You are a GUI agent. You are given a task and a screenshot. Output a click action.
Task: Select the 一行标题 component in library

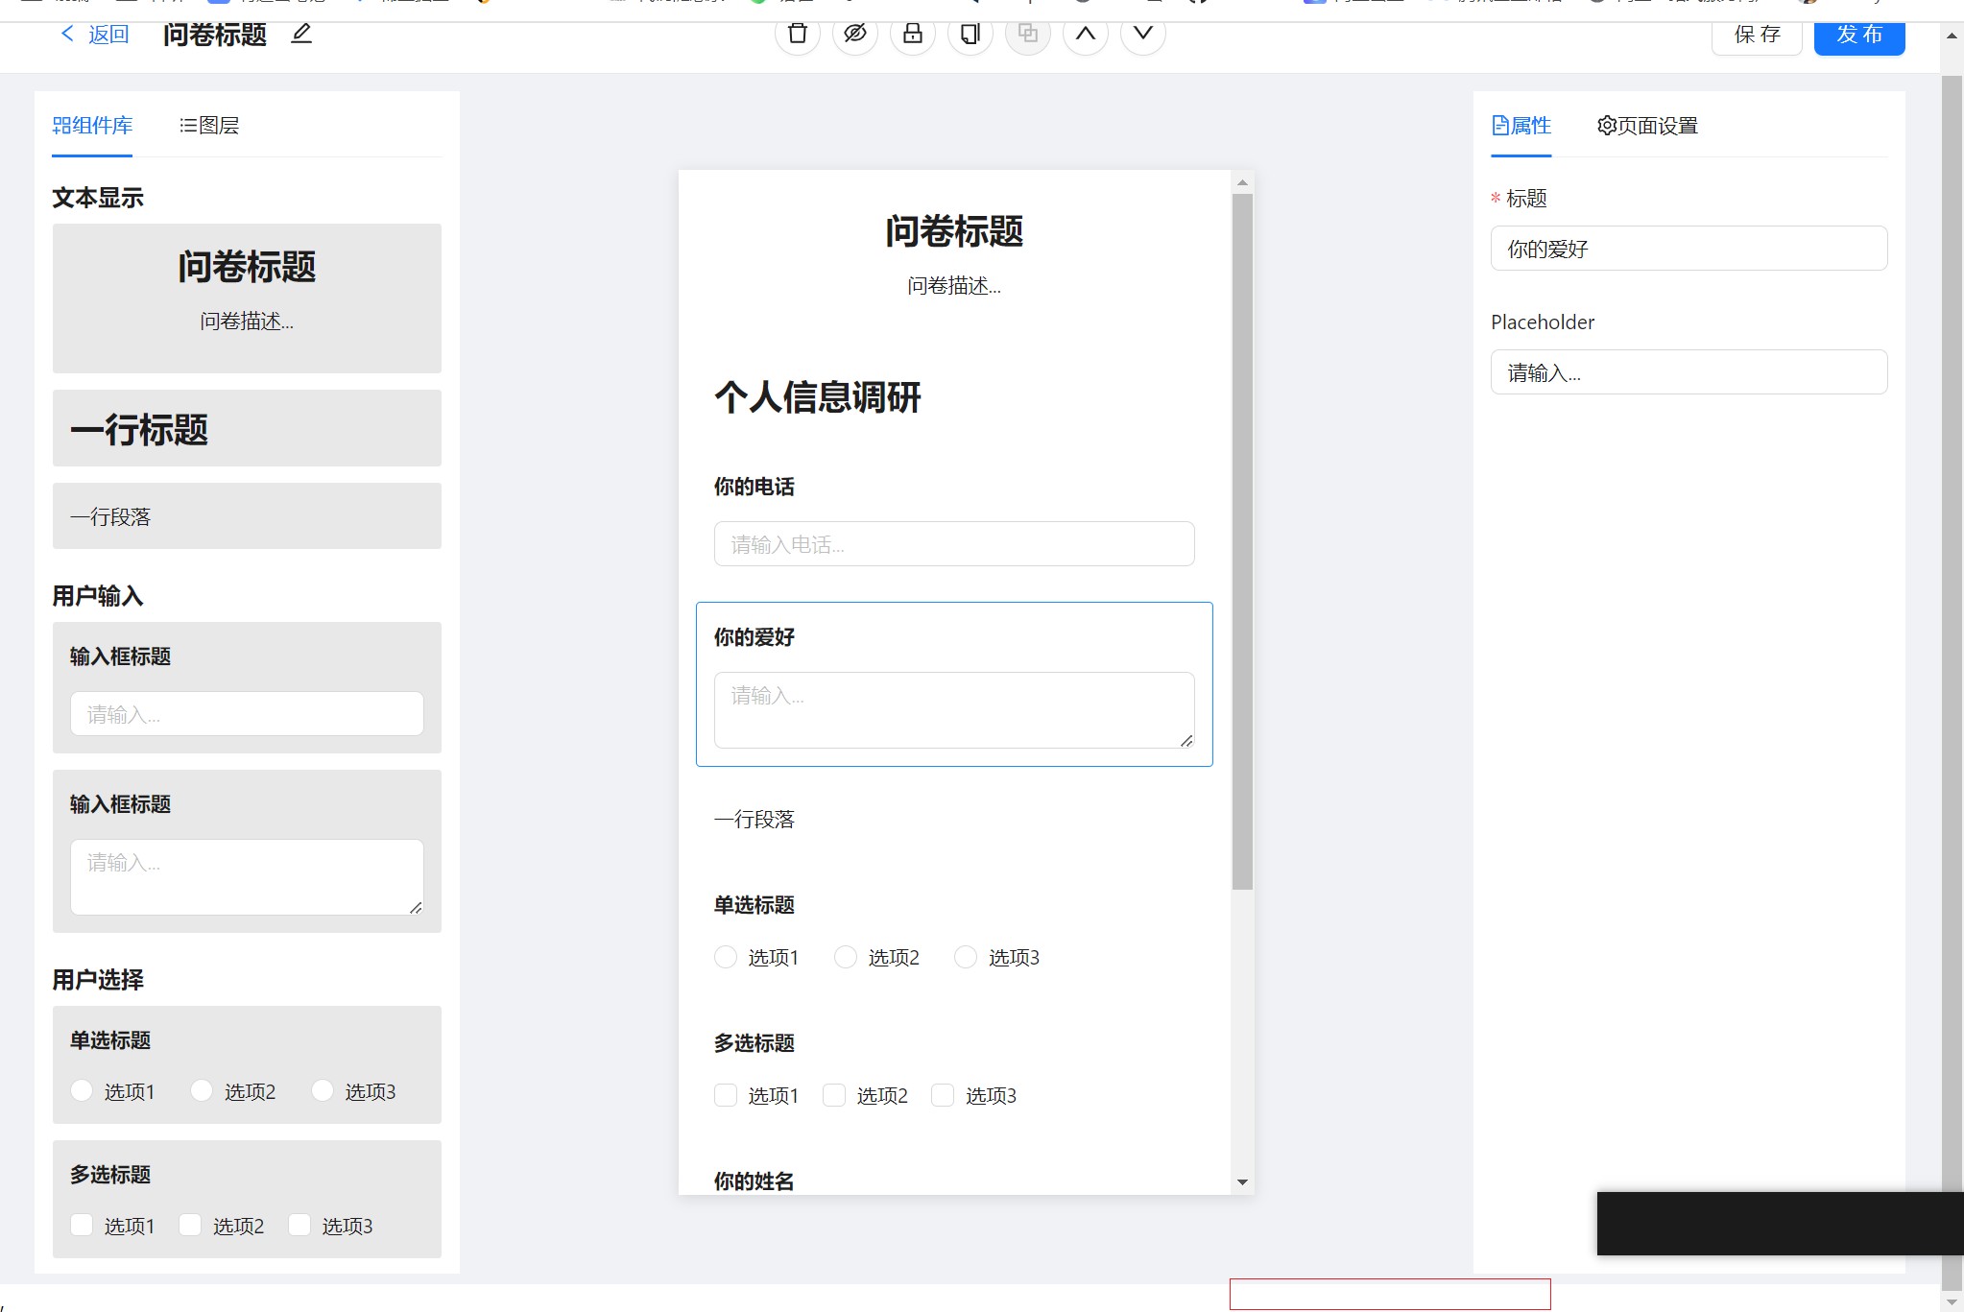pyautogui.click(x=247, y=429)
